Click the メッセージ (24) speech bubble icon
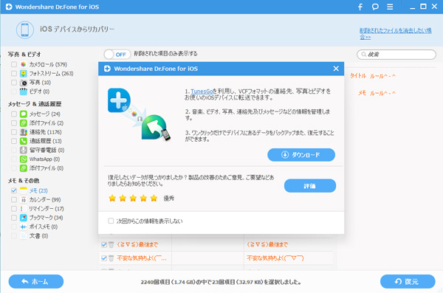The height and width of the screenshot is (293, 443). 24,114
